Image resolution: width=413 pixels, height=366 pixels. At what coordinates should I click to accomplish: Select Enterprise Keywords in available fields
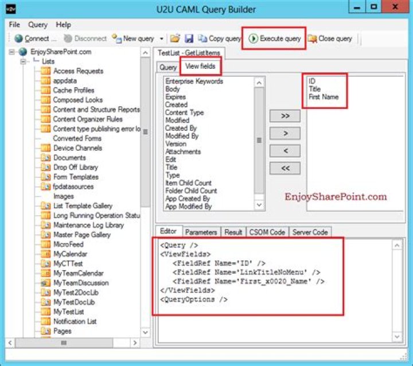click(194, 81)
